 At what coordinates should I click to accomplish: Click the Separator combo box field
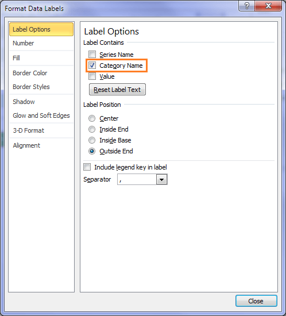point(142,179)
